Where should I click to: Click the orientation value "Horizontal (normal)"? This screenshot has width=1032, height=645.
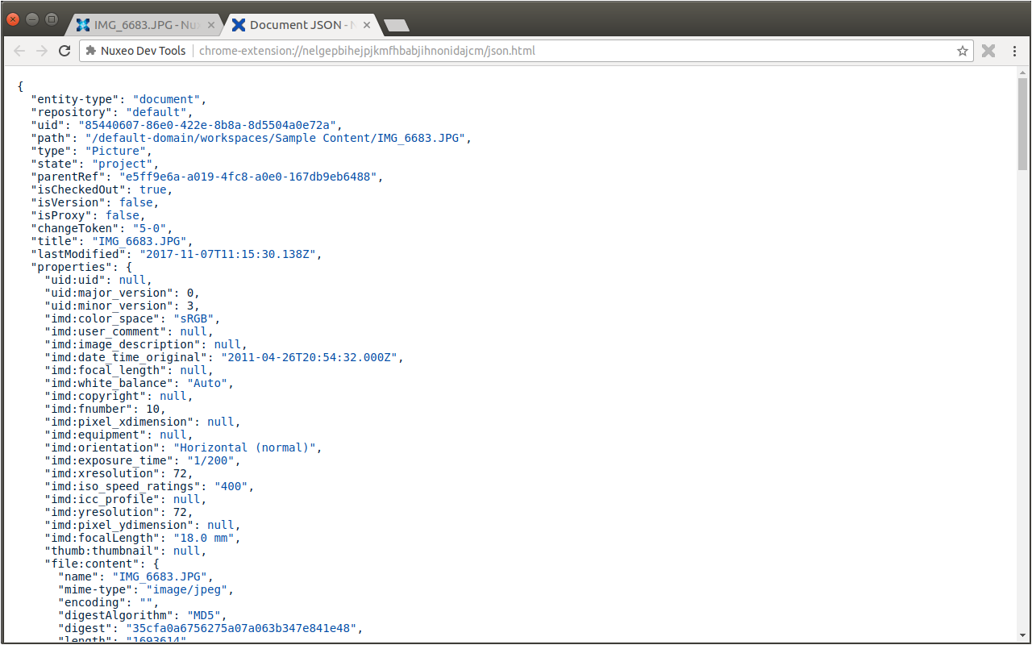(244, 447)
